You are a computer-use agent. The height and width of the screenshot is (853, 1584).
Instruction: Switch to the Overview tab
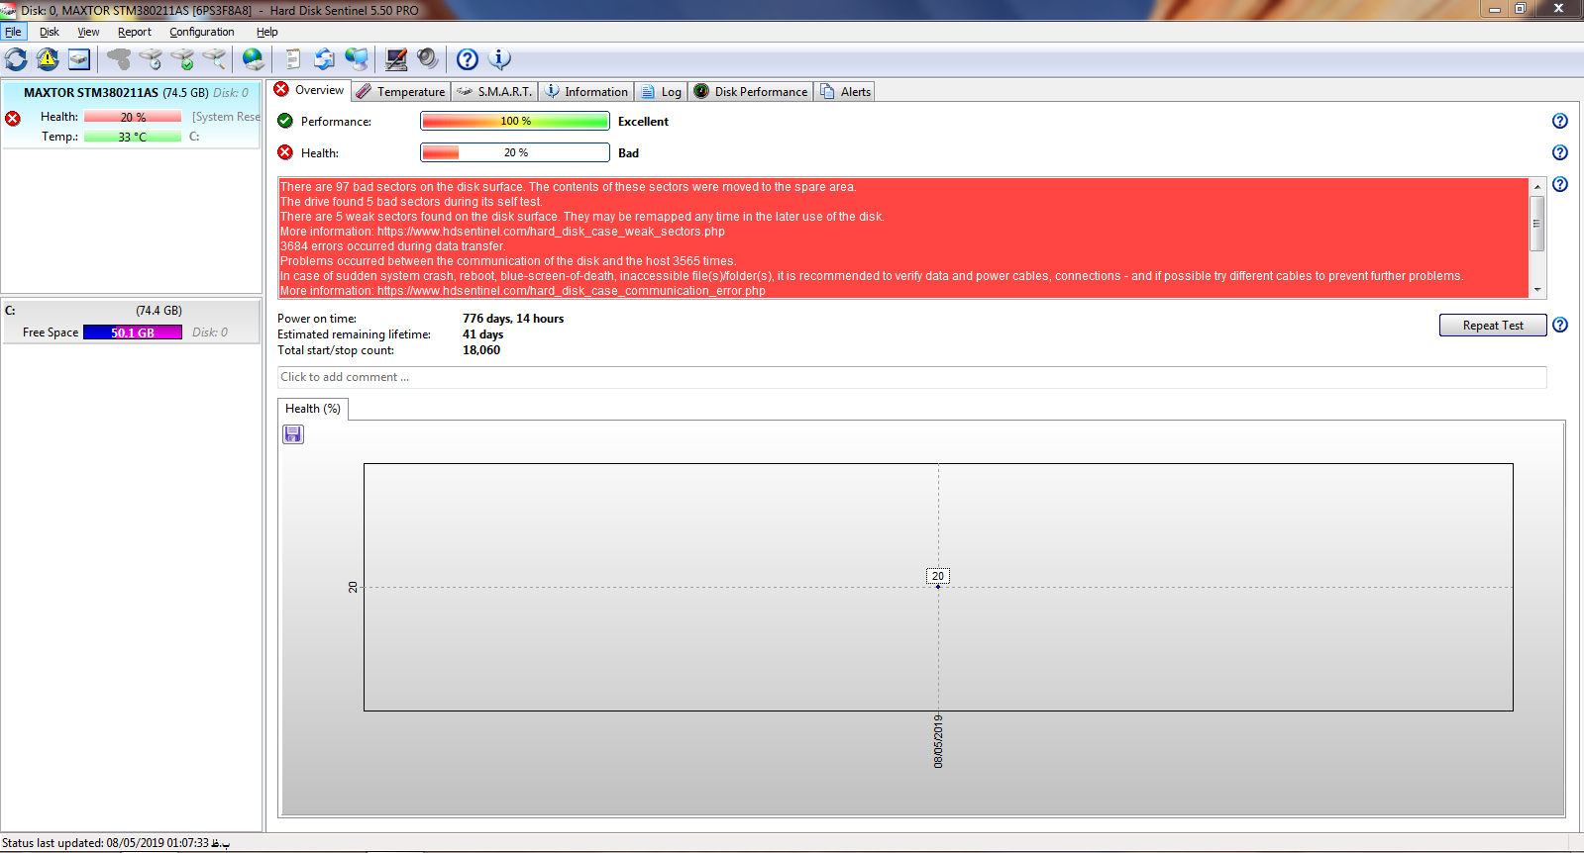click(309, 90)
